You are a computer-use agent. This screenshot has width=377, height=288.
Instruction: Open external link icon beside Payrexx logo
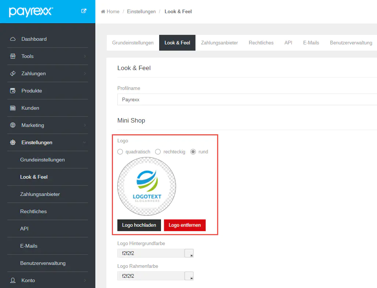point(84,11)
